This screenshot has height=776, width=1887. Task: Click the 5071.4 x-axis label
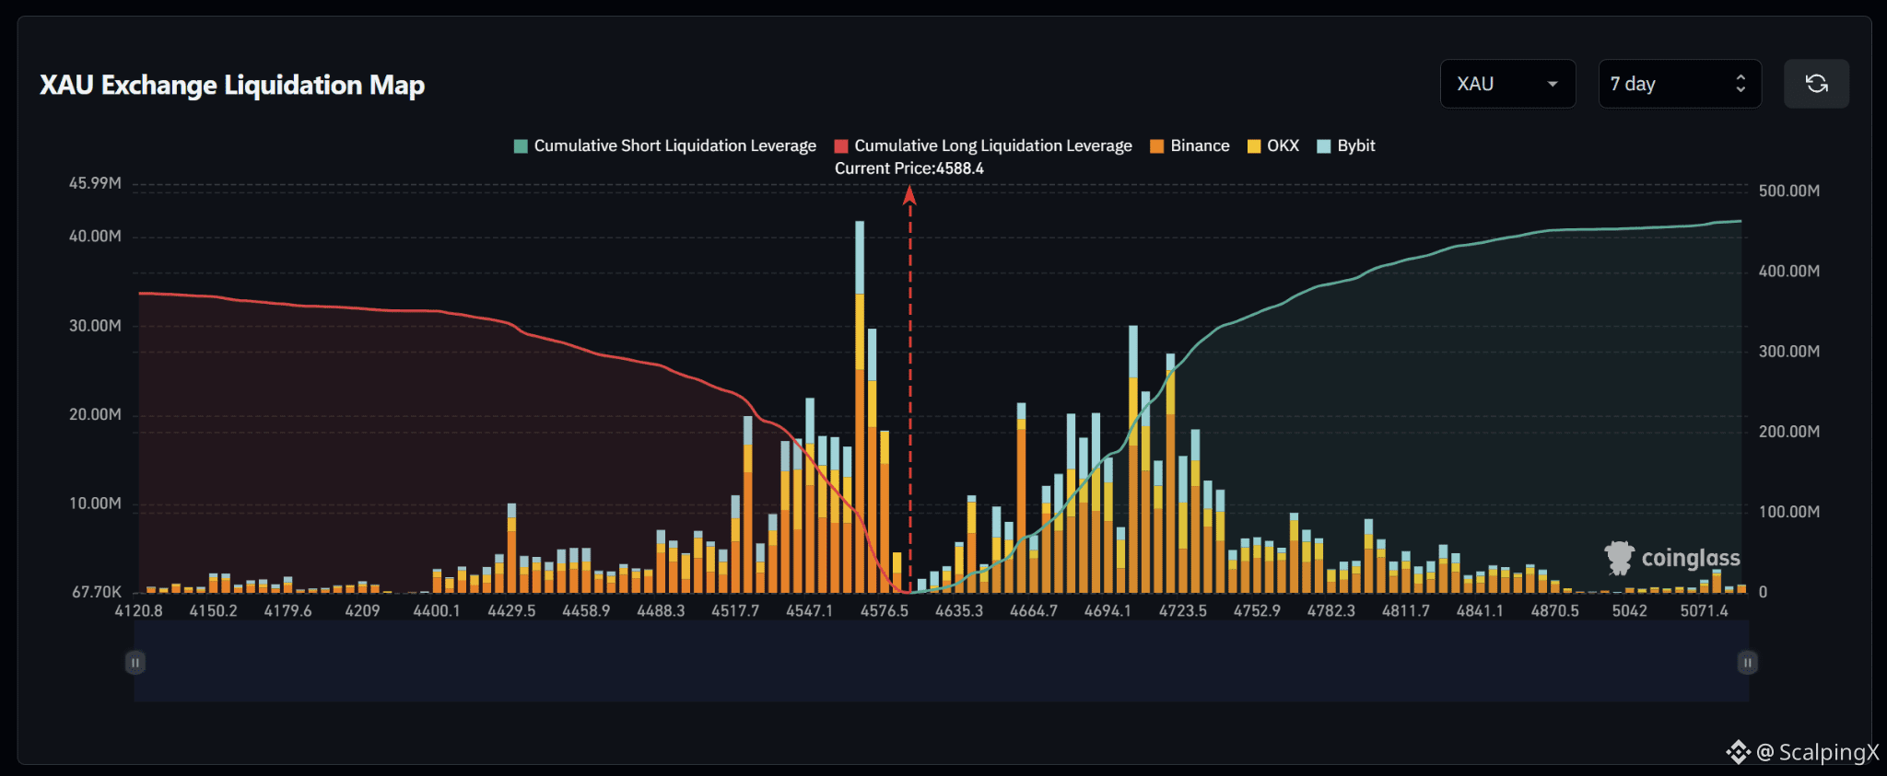point(1705,611)
